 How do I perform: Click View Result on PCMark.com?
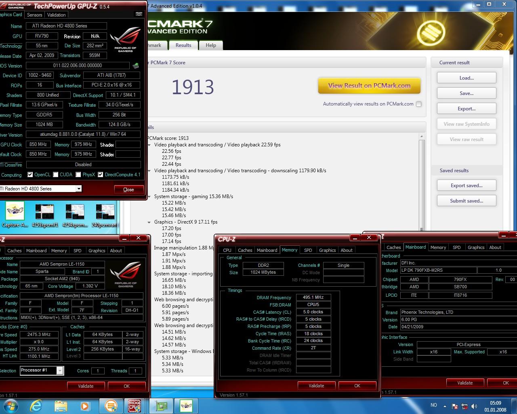click(369, 86)
